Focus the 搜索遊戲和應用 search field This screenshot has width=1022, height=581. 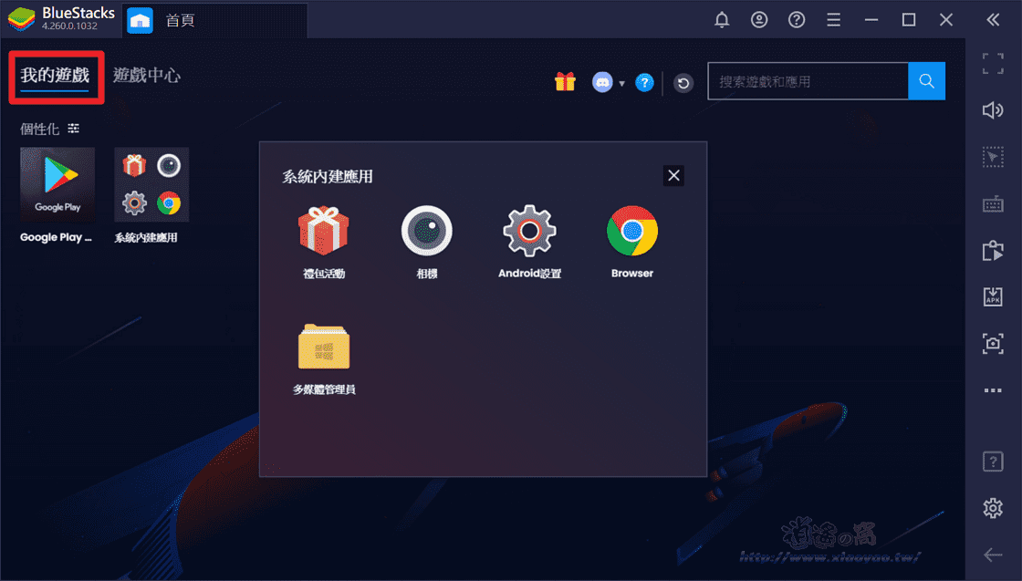tap(808, 81)
